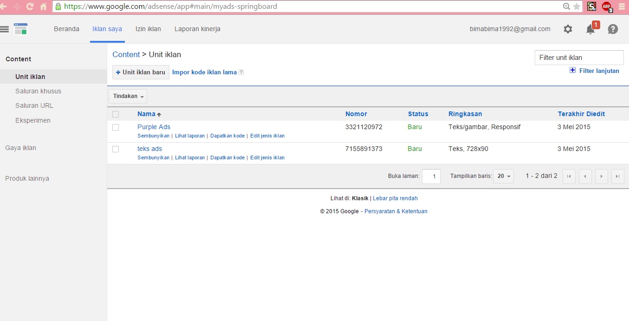Click the AdSense logo icon
The image size is (629, 321).
[20, 29]
